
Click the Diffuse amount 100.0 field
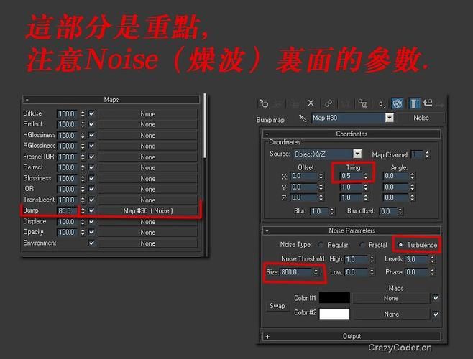click(x=68, y=113)
